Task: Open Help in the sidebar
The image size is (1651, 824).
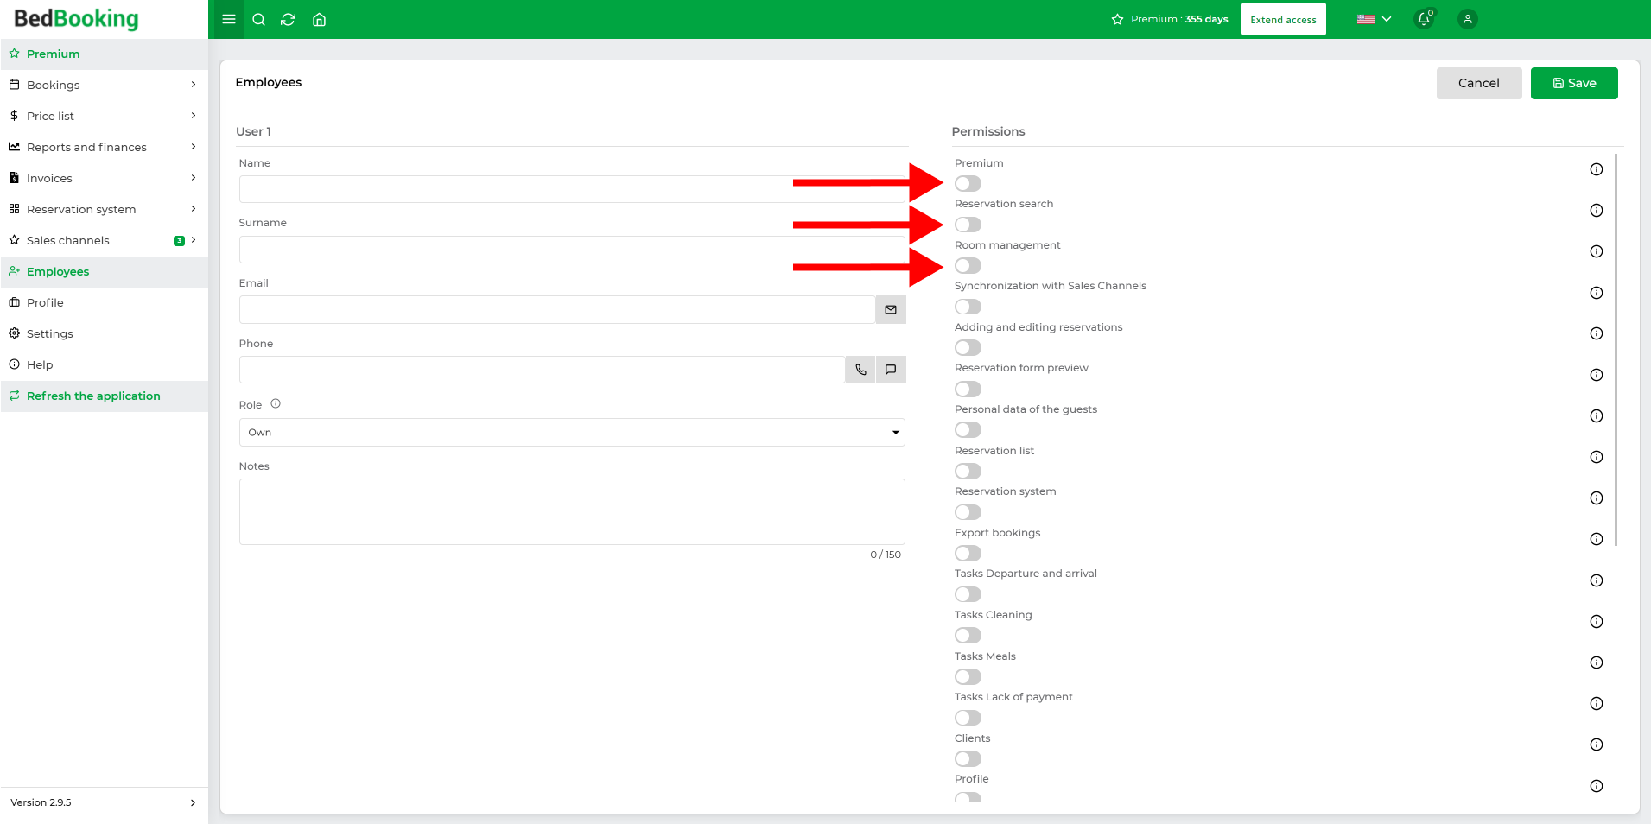Action: tap(104, 364)
